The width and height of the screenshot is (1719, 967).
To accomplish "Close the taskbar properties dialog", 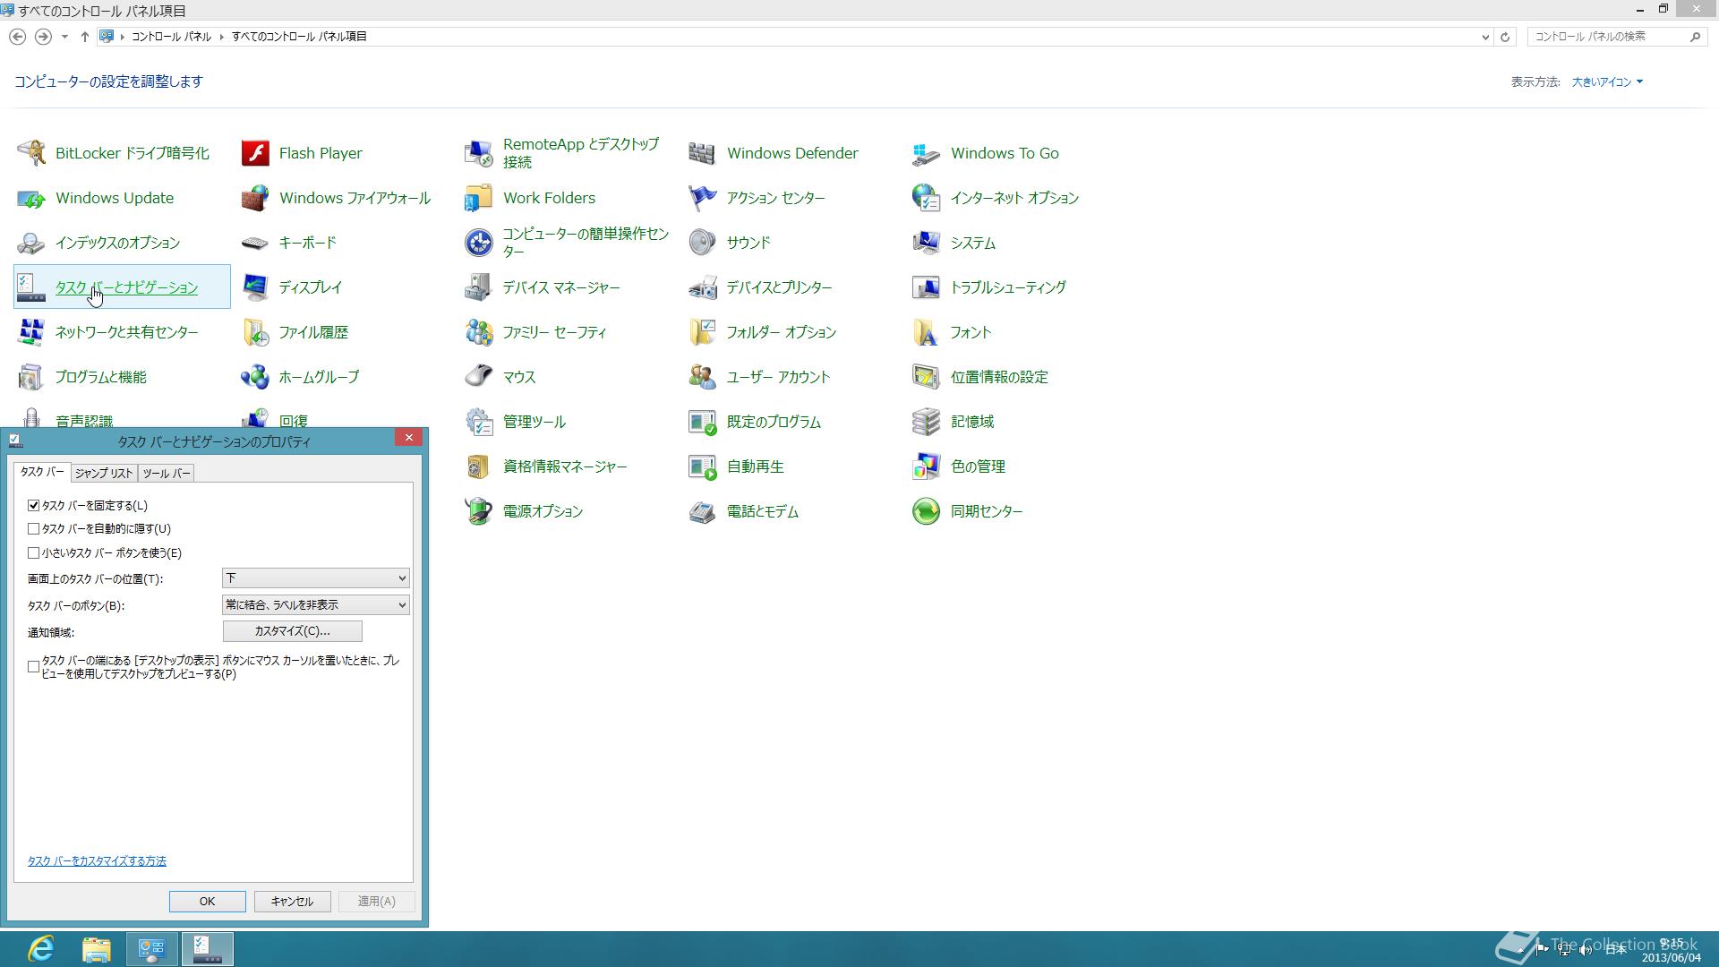I will pos(409,437).
